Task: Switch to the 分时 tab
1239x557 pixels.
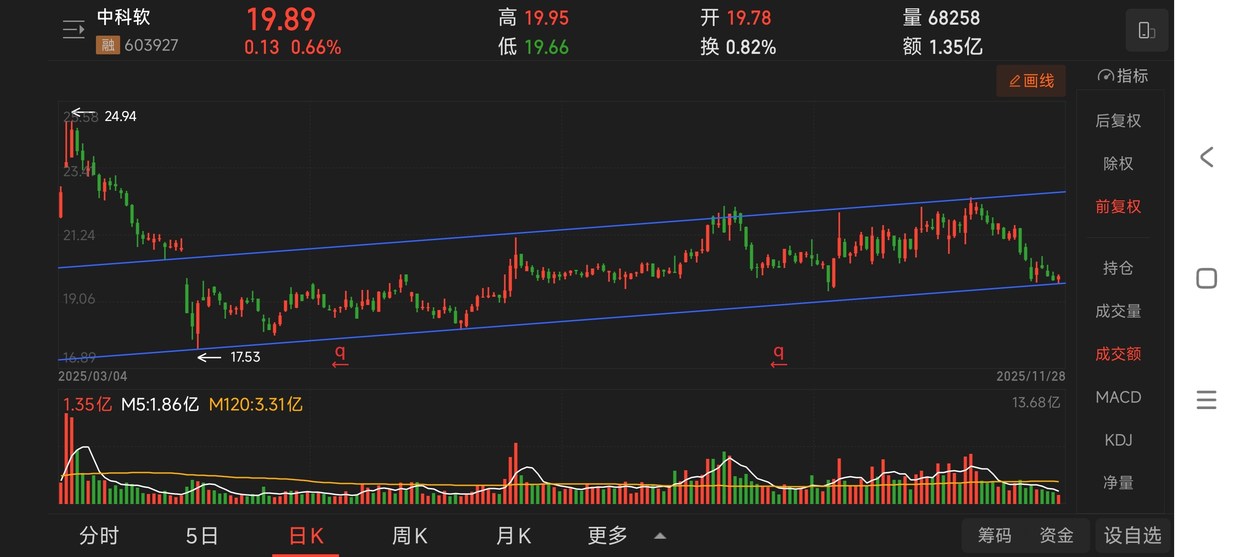Action: tap(99, 536)
